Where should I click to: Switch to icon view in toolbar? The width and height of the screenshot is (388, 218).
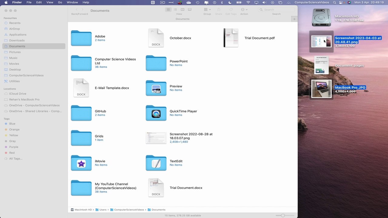click(x=168, y=10)
